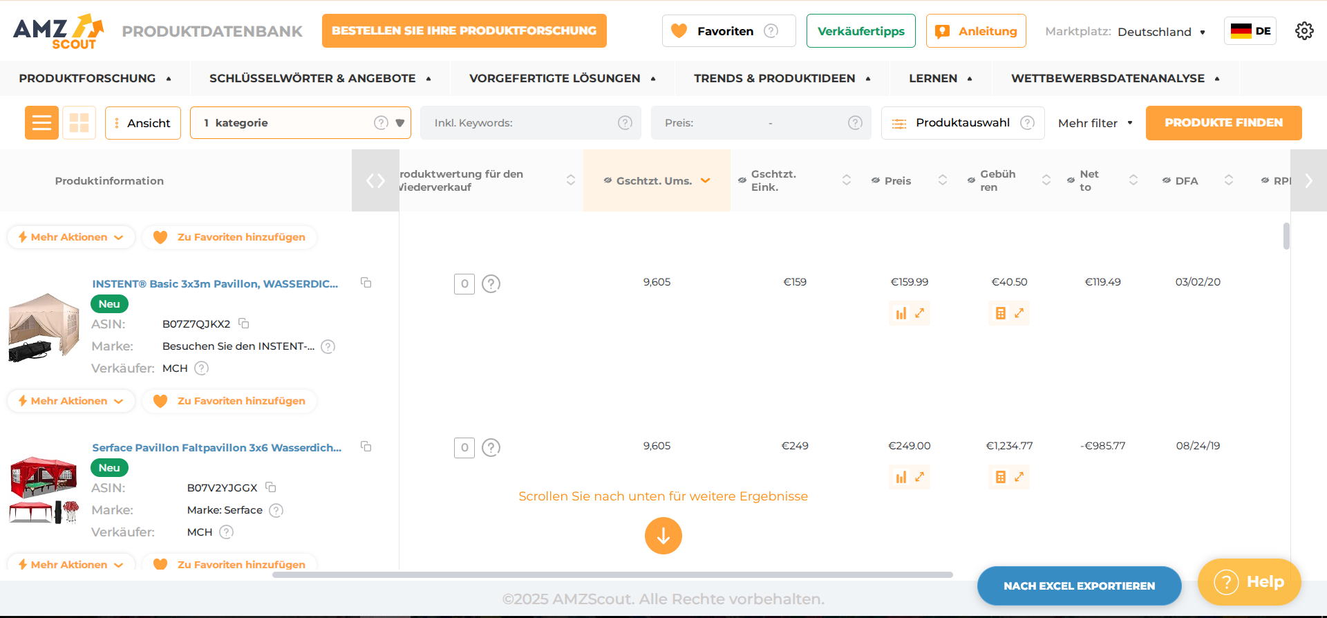The image size is (1327, 618).
Task: Open settings gear icon
Action: tap(1304, 31)
